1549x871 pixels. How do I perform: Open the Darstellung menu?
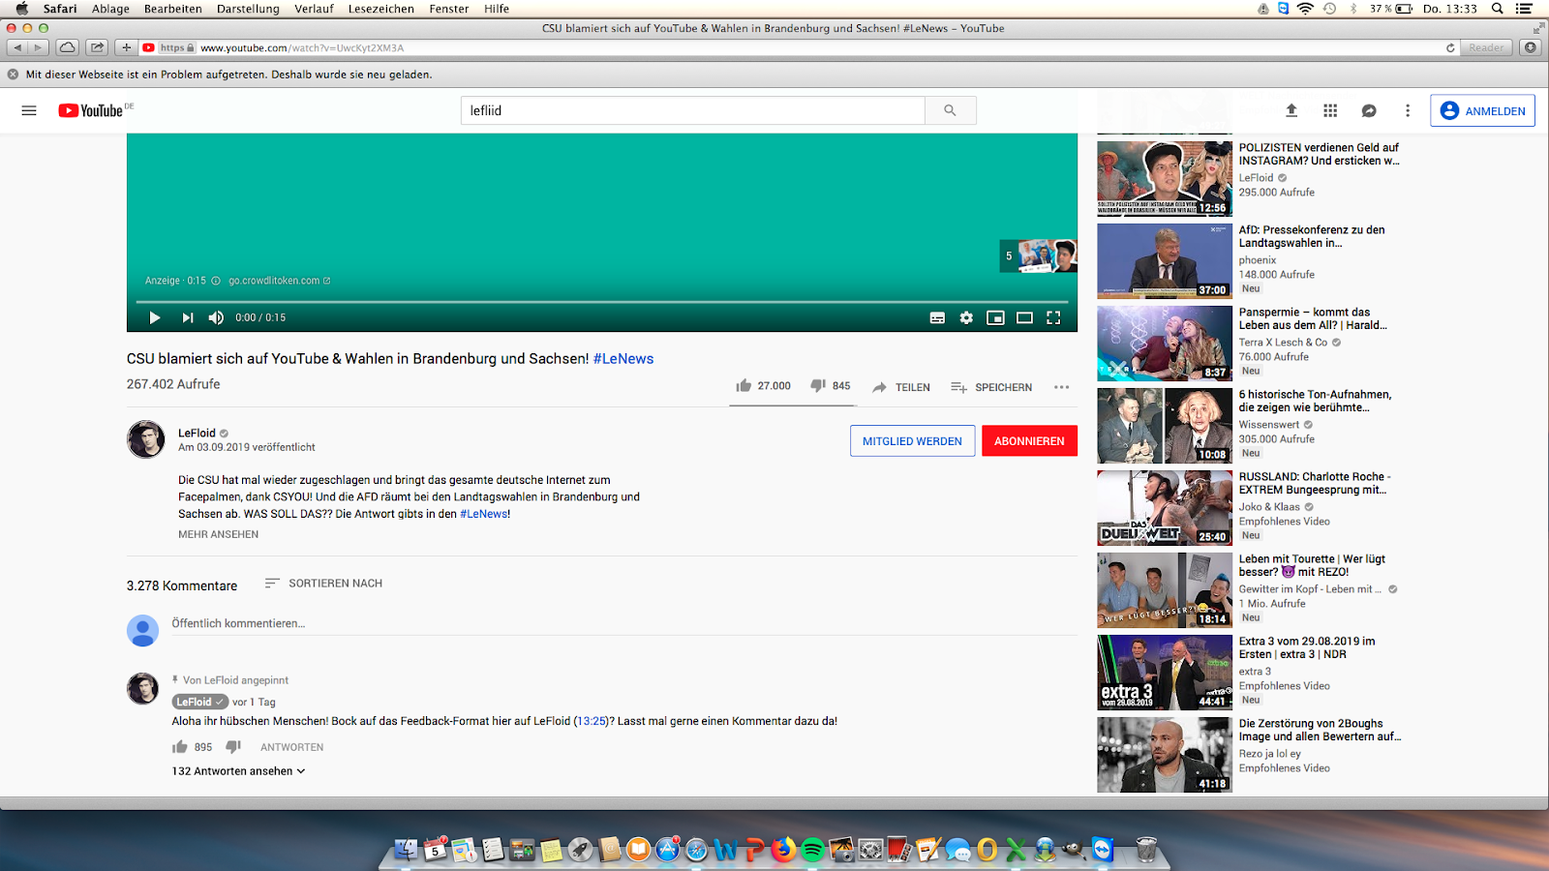click(x=248, y=9)
